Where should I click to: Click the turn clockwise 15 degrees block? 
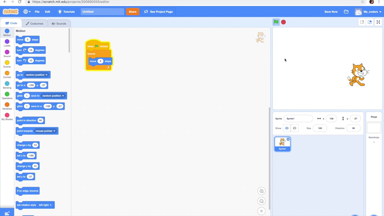(31, 50)
